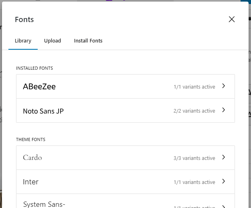Click the 'Installed Fonts' heading

(34, 68)
